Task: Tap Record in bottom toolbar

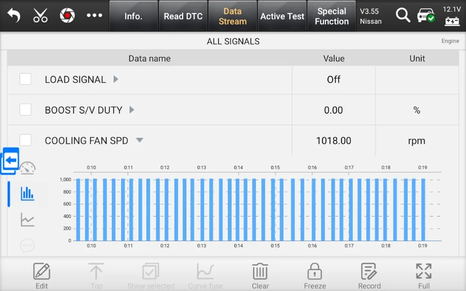Action: click(370, 276)
